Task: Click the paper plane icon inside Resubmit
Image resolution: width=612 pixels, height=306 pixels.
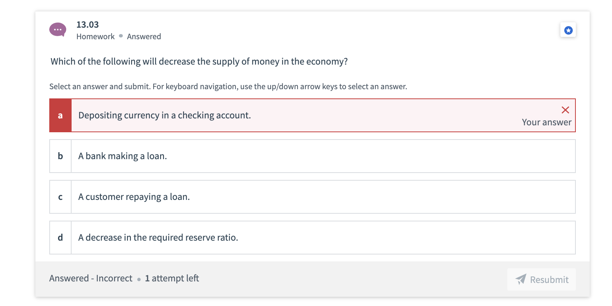Action: [520, 279]
